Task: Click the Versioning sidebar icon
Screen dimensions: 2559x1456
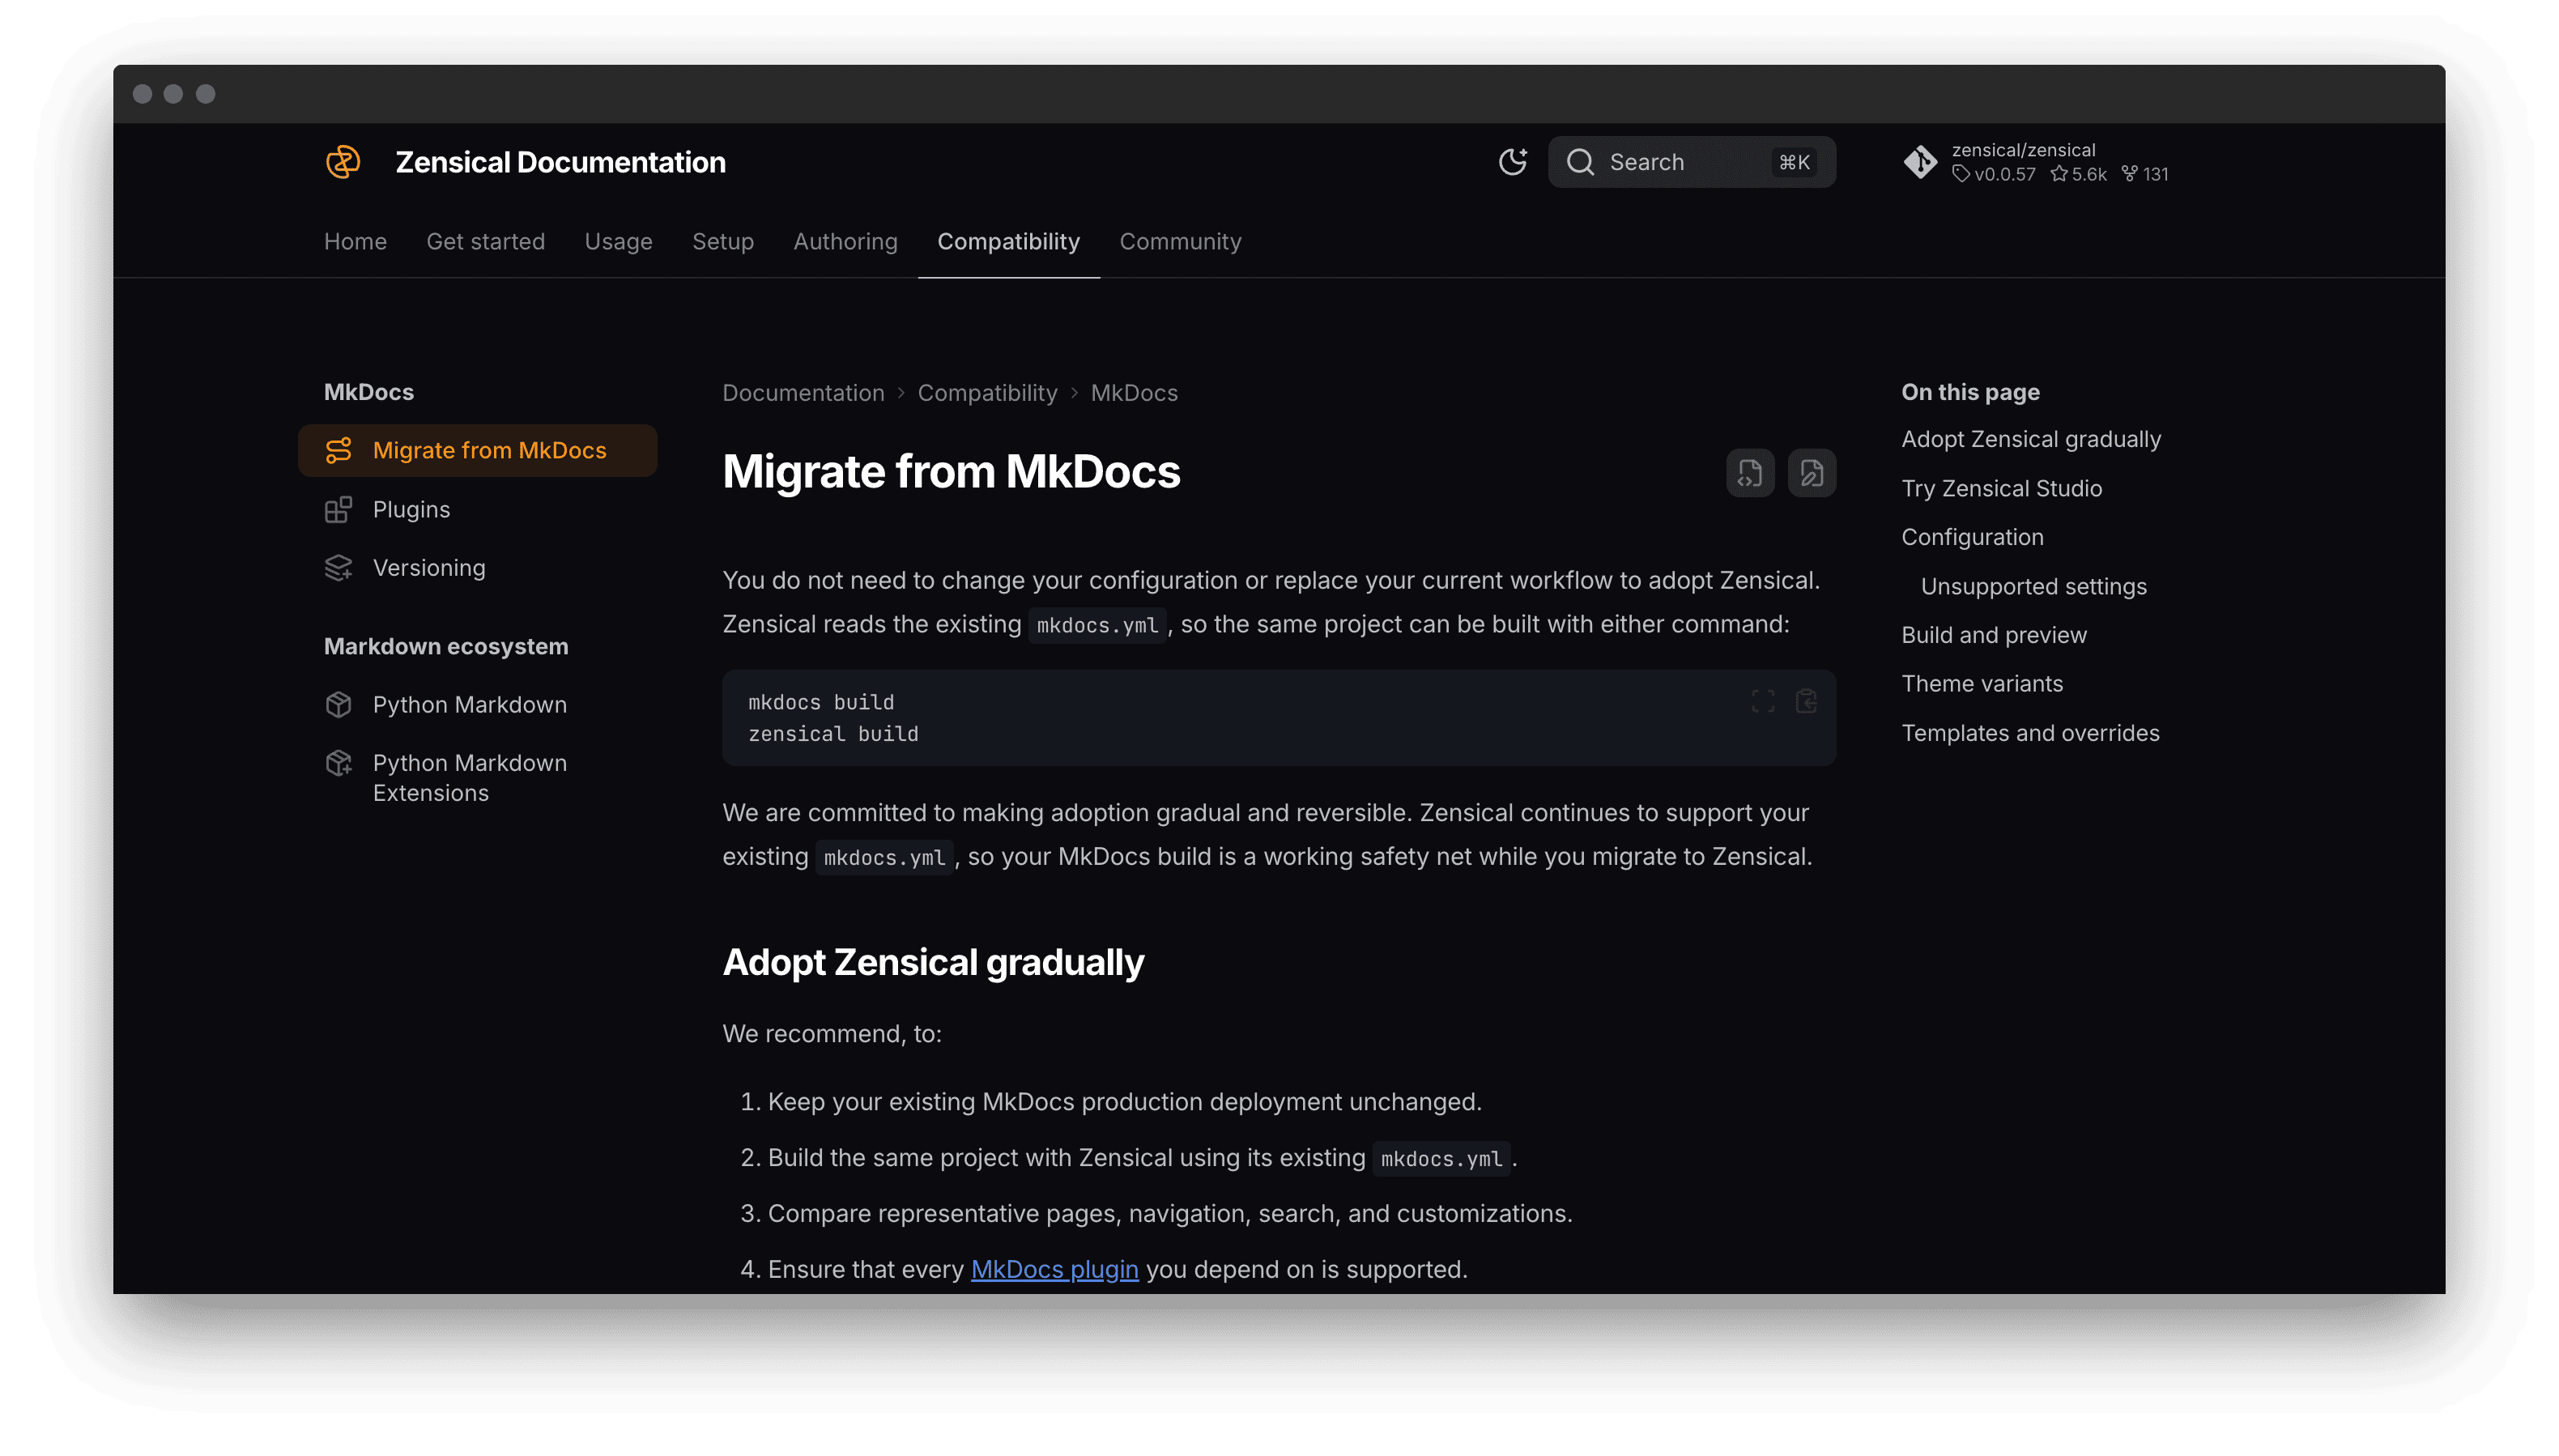Action: pyautogui.click(x=338, y=568)
